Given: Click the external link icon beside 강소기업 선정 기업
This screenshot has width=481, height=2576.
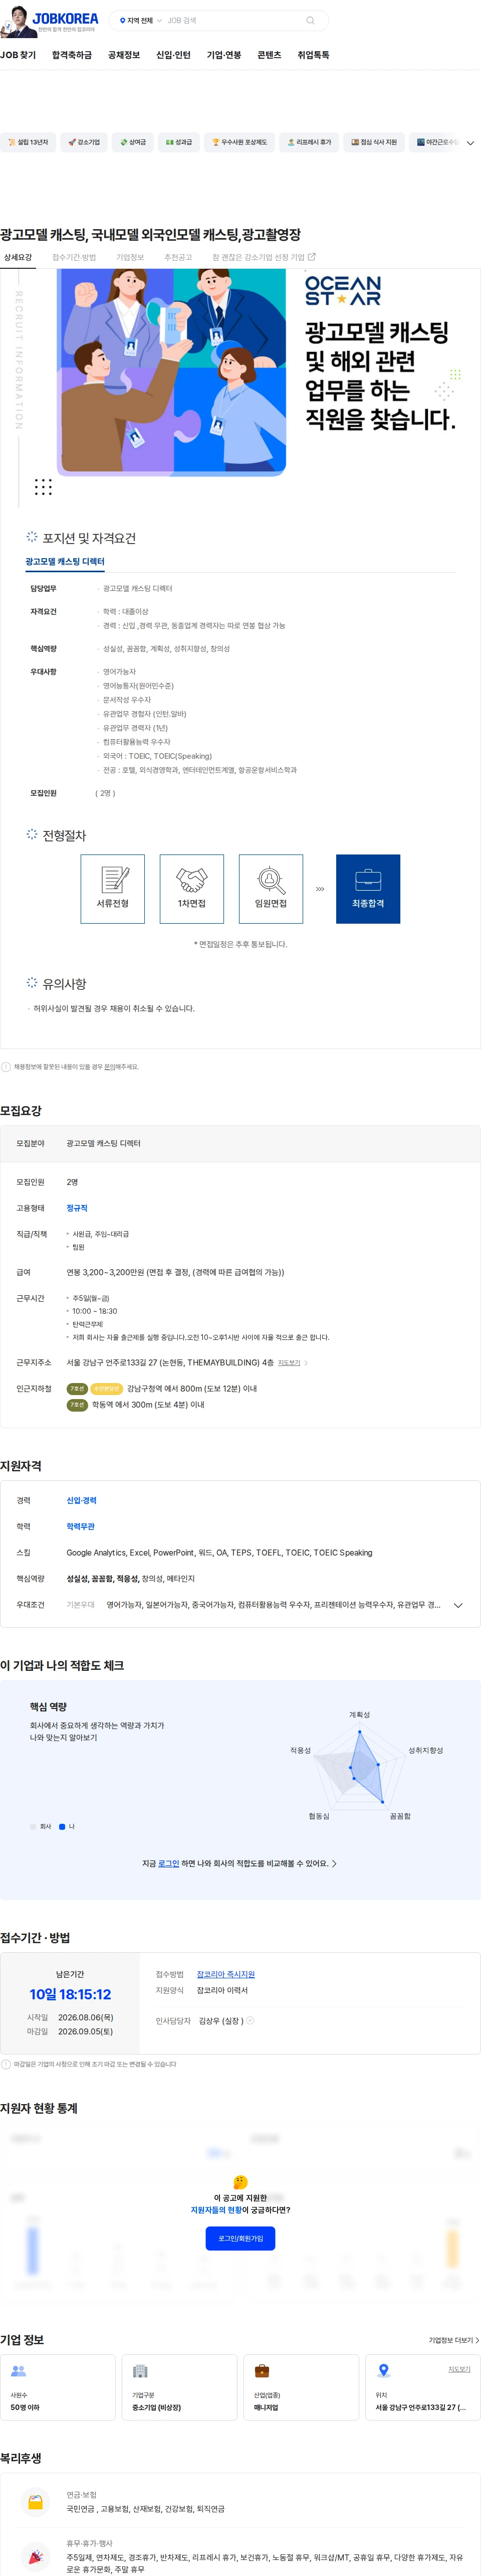Looking at the screenshot, I should 312,257.
